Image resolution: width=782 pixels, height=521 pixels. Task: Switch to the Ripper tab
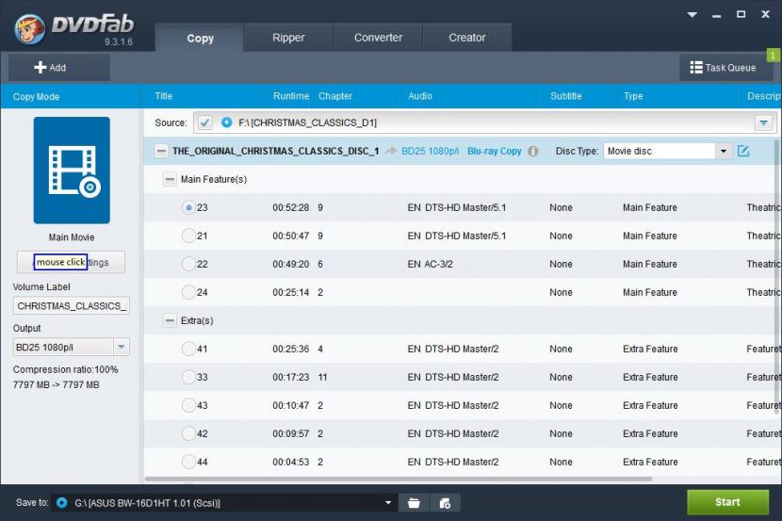point(288,38)
